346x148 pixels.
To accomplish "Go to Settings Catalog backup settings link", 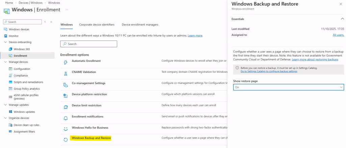I will tap(269, 71).
